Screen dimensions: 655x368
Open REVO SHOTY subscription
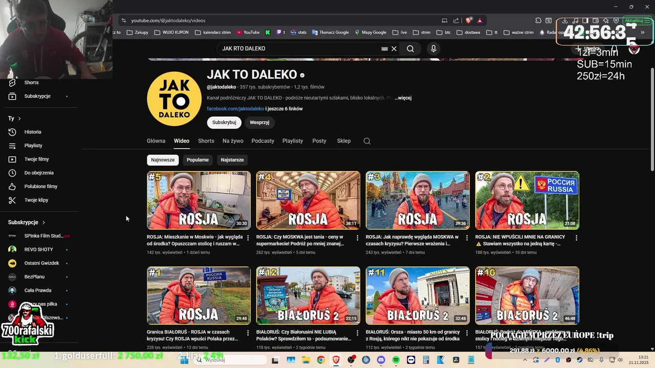pyautogui.click(x=39, y=249)
